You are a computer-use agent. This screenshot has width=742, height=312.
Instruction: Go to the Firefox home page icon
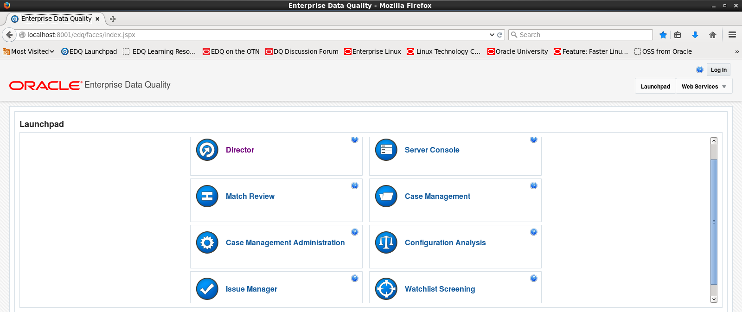click(713, 35)
